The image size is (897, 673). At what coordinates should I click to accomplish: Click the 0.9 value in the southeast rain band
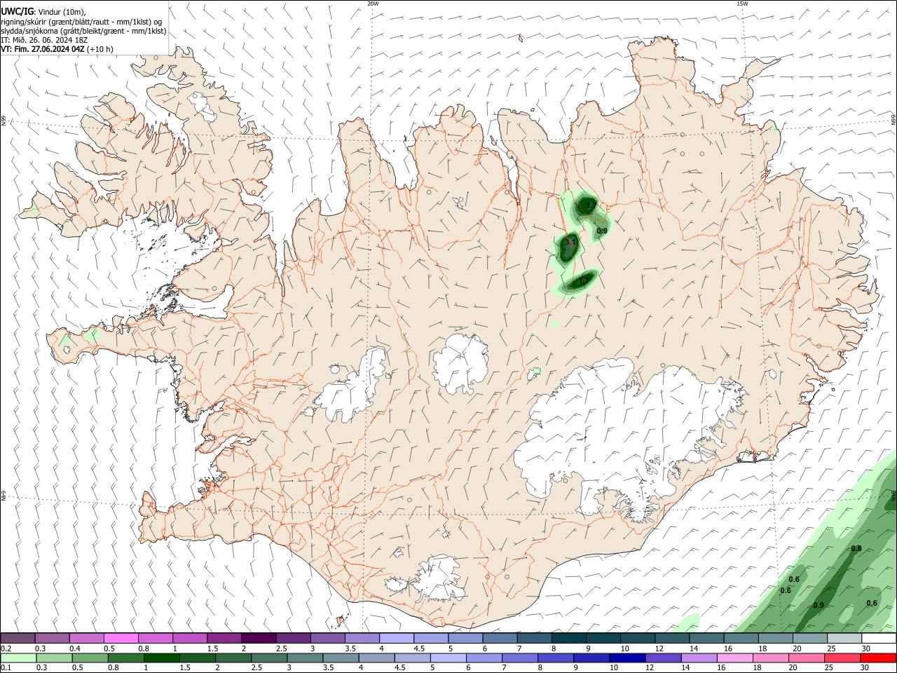tap(819, 605)
